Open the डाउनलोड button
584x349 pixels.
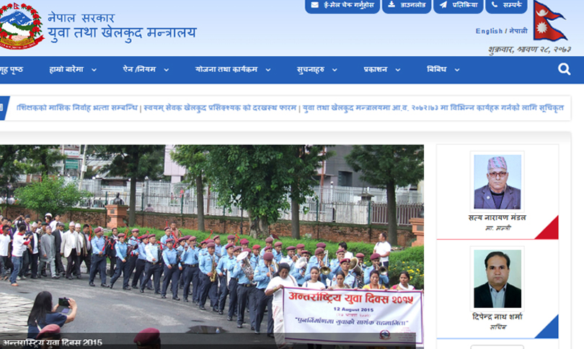point(407,6)
